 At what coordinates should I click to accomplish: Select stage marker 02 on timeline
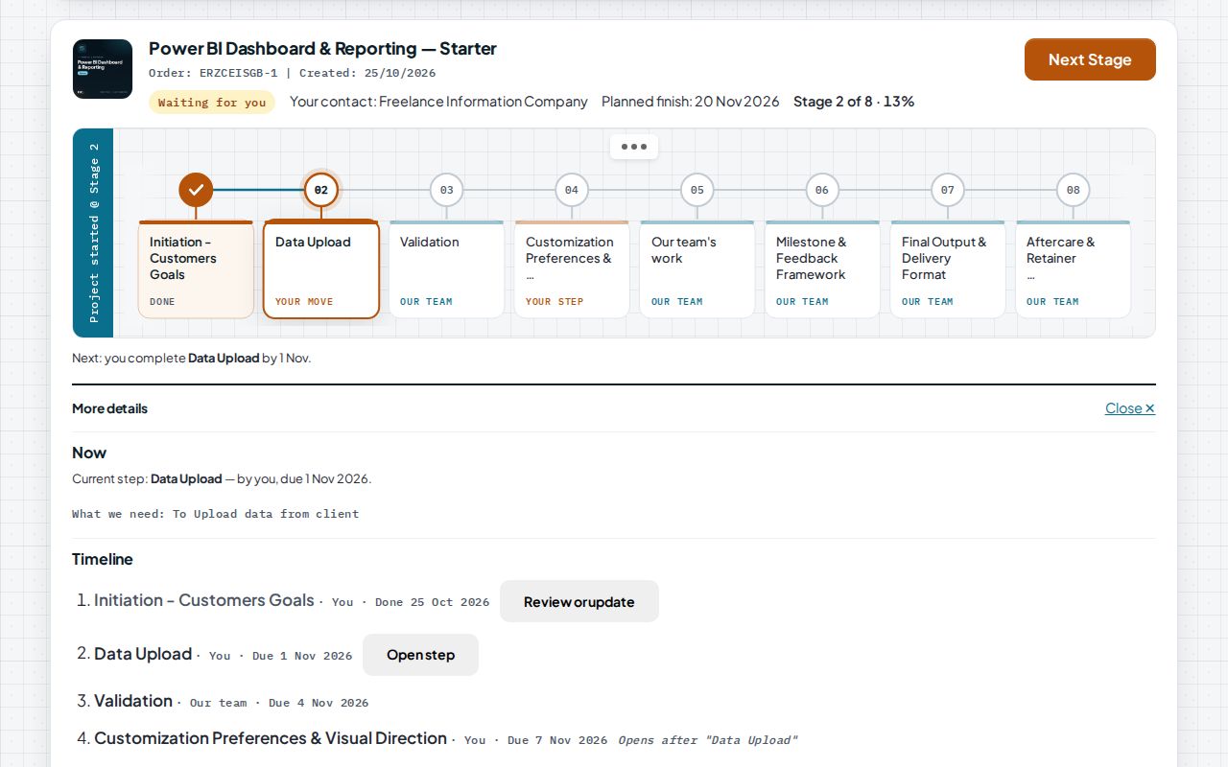pos(321,190)
